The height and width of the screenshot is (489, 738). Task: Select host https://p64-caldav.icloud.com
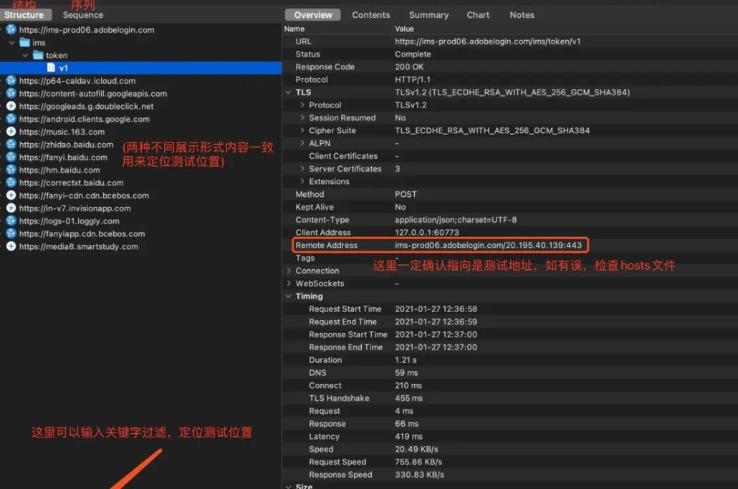click(x=77, y=81)
